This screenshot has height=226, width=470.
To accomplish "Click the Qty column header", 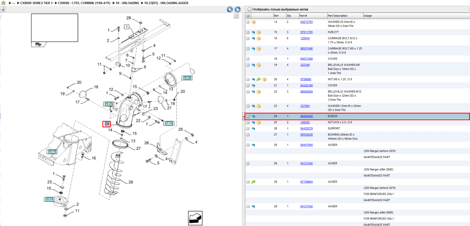I will pos(289,16).
